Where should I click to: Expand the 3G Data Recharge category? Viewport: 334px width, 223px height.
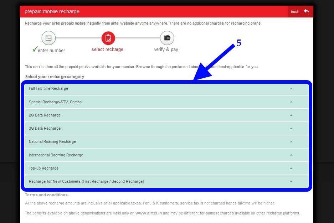point(166,128)
